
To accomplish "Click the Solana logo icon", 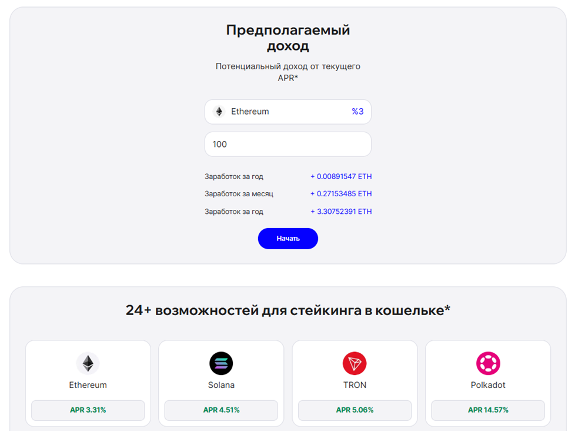I will pos(221,363).
